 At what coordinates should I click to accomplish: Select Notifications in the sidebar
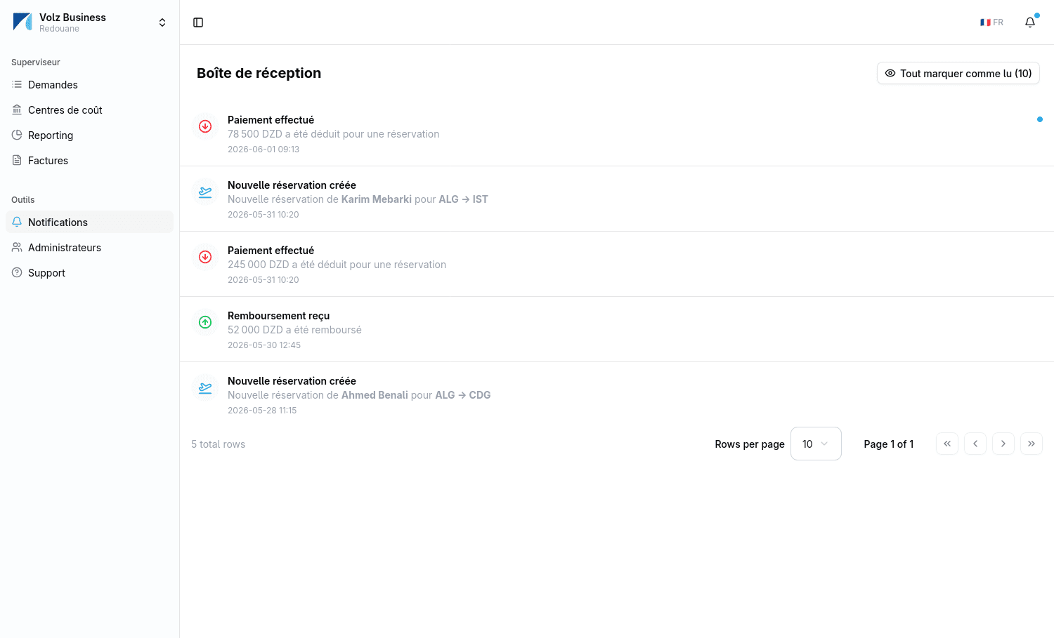click(89, 222)
